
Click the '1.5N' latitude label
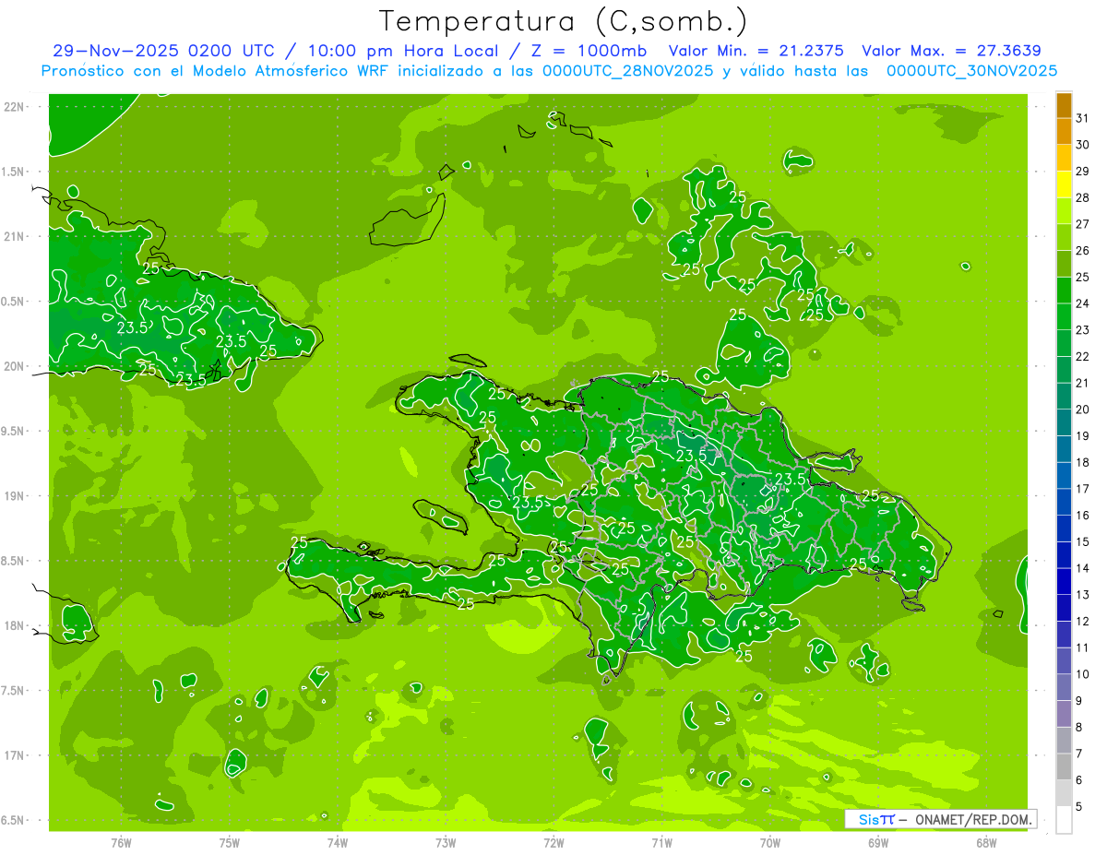(x=14, y=172)
